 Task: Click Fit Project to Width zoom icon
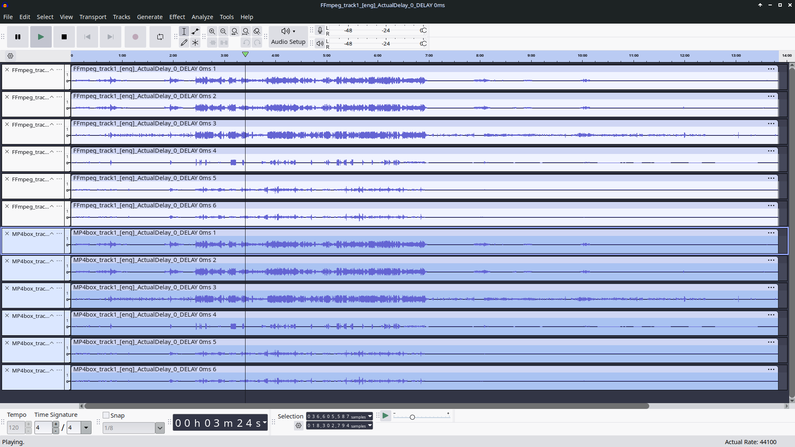pyautogui.click(x=246, y=31)
